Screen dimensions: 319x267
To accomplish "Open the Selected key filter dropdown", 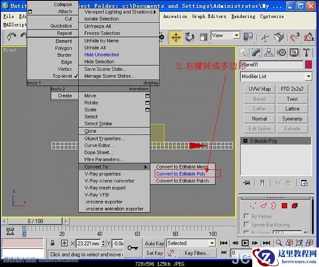I will click(191, 243).
